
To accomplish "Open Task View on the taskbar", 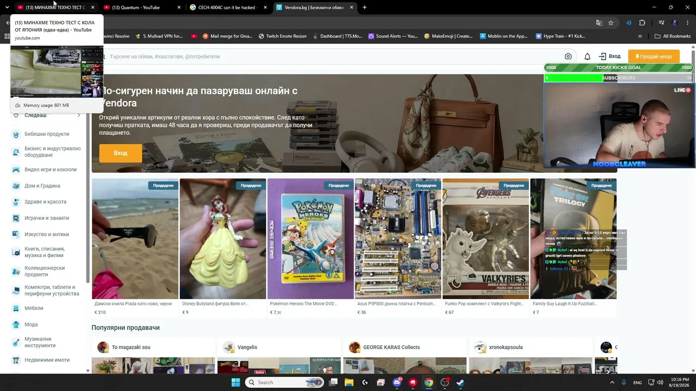I will point(333,382).
